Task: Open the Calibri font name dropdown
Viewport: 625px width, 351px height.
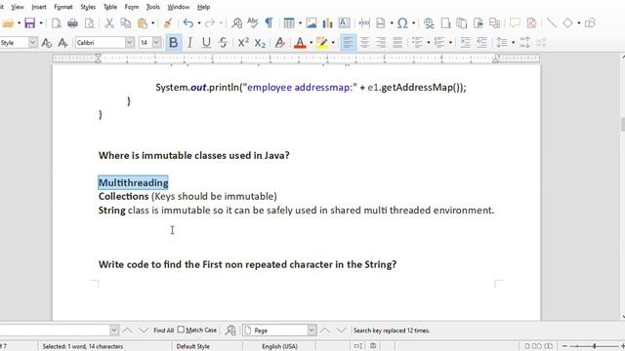Action: pyautogui.click(x=130, y=43)
